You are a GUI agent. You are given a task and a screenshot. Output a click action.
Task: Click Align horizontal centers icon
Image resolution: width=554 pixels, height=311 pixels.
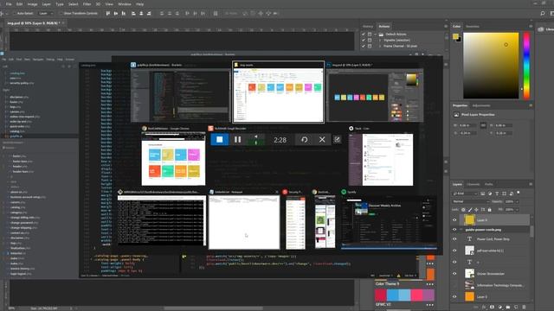(x=141, y=14)
